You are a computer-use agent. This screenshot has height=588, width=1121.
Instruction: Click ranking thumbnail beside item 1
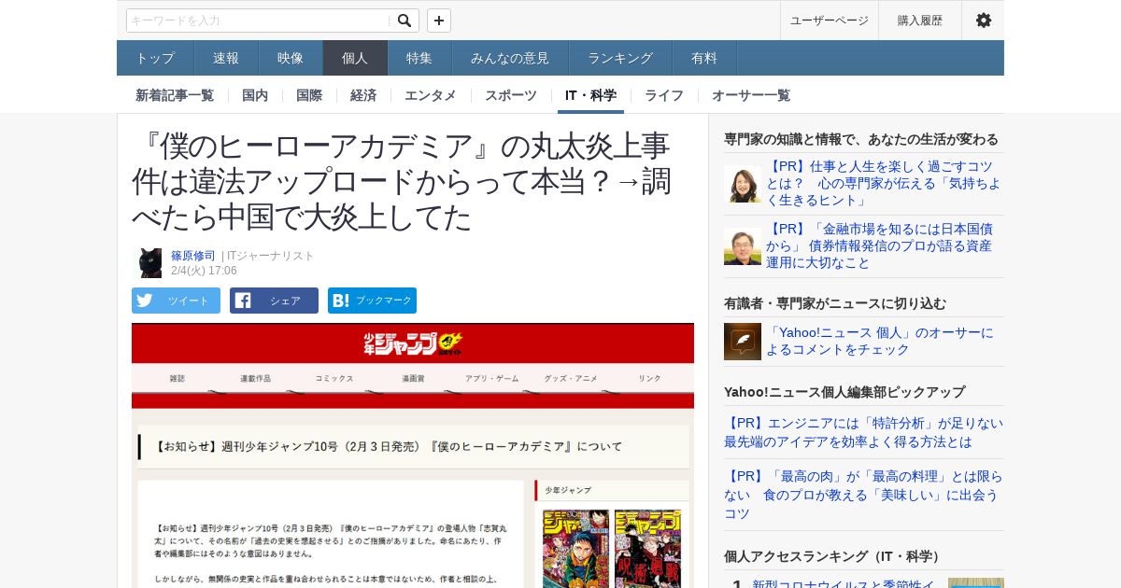coord(976,583)
